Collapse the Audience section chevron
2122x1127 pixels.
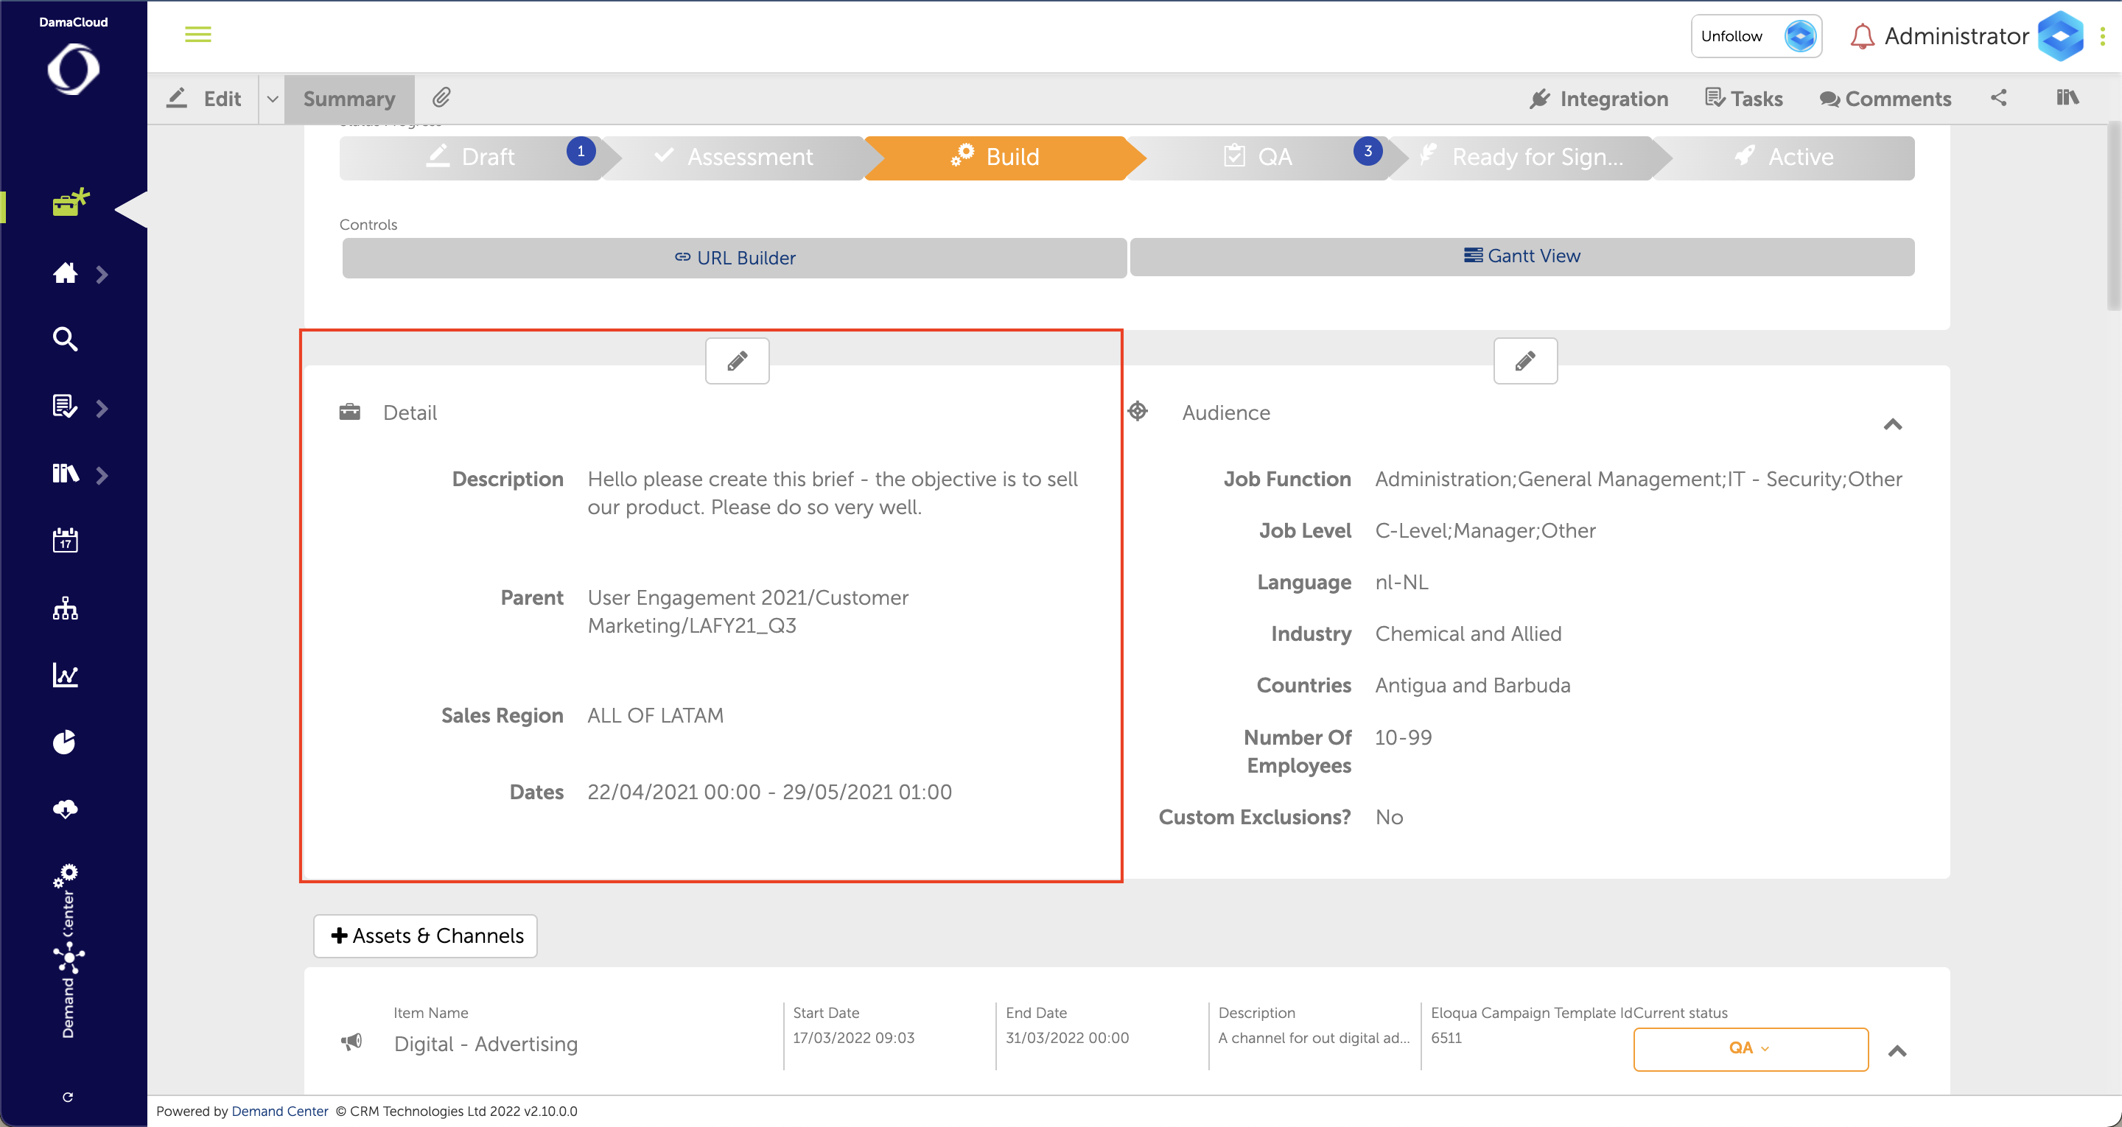[1892, 424]
